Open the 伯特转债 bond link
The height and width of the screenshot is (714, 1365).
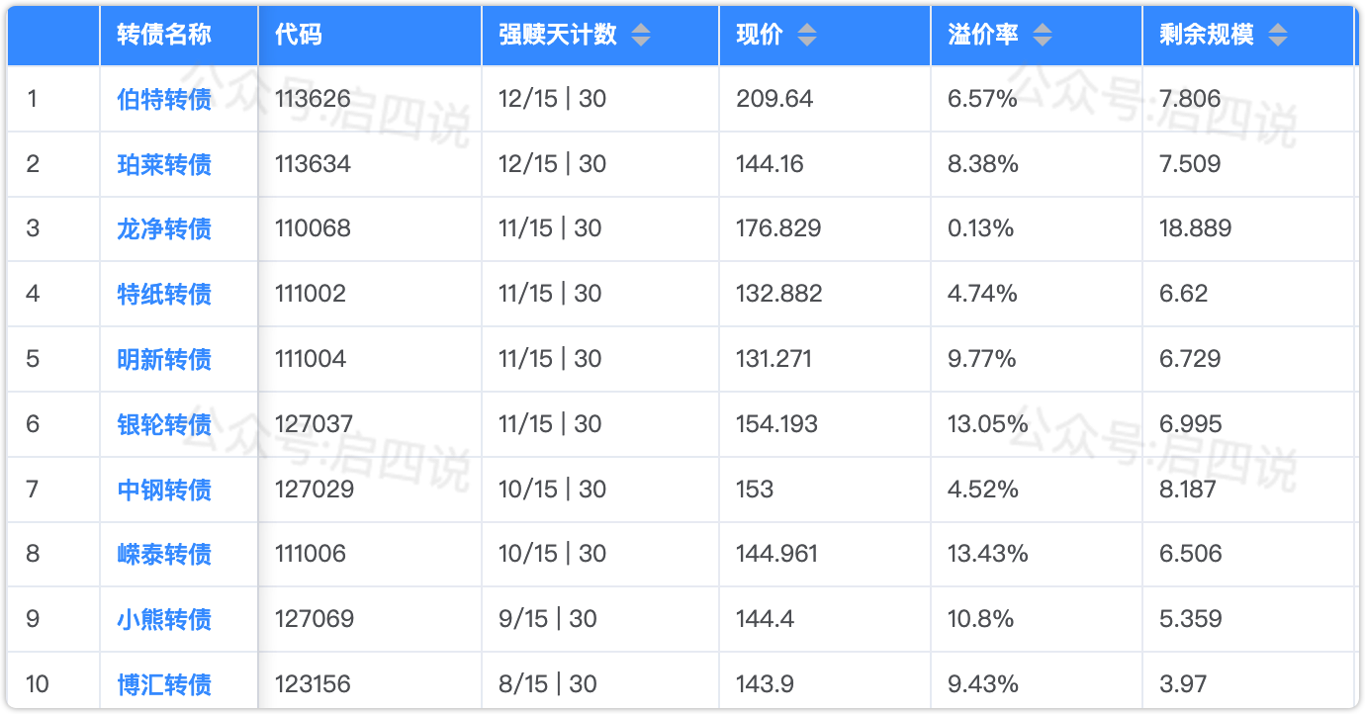[x=164, y=99]
